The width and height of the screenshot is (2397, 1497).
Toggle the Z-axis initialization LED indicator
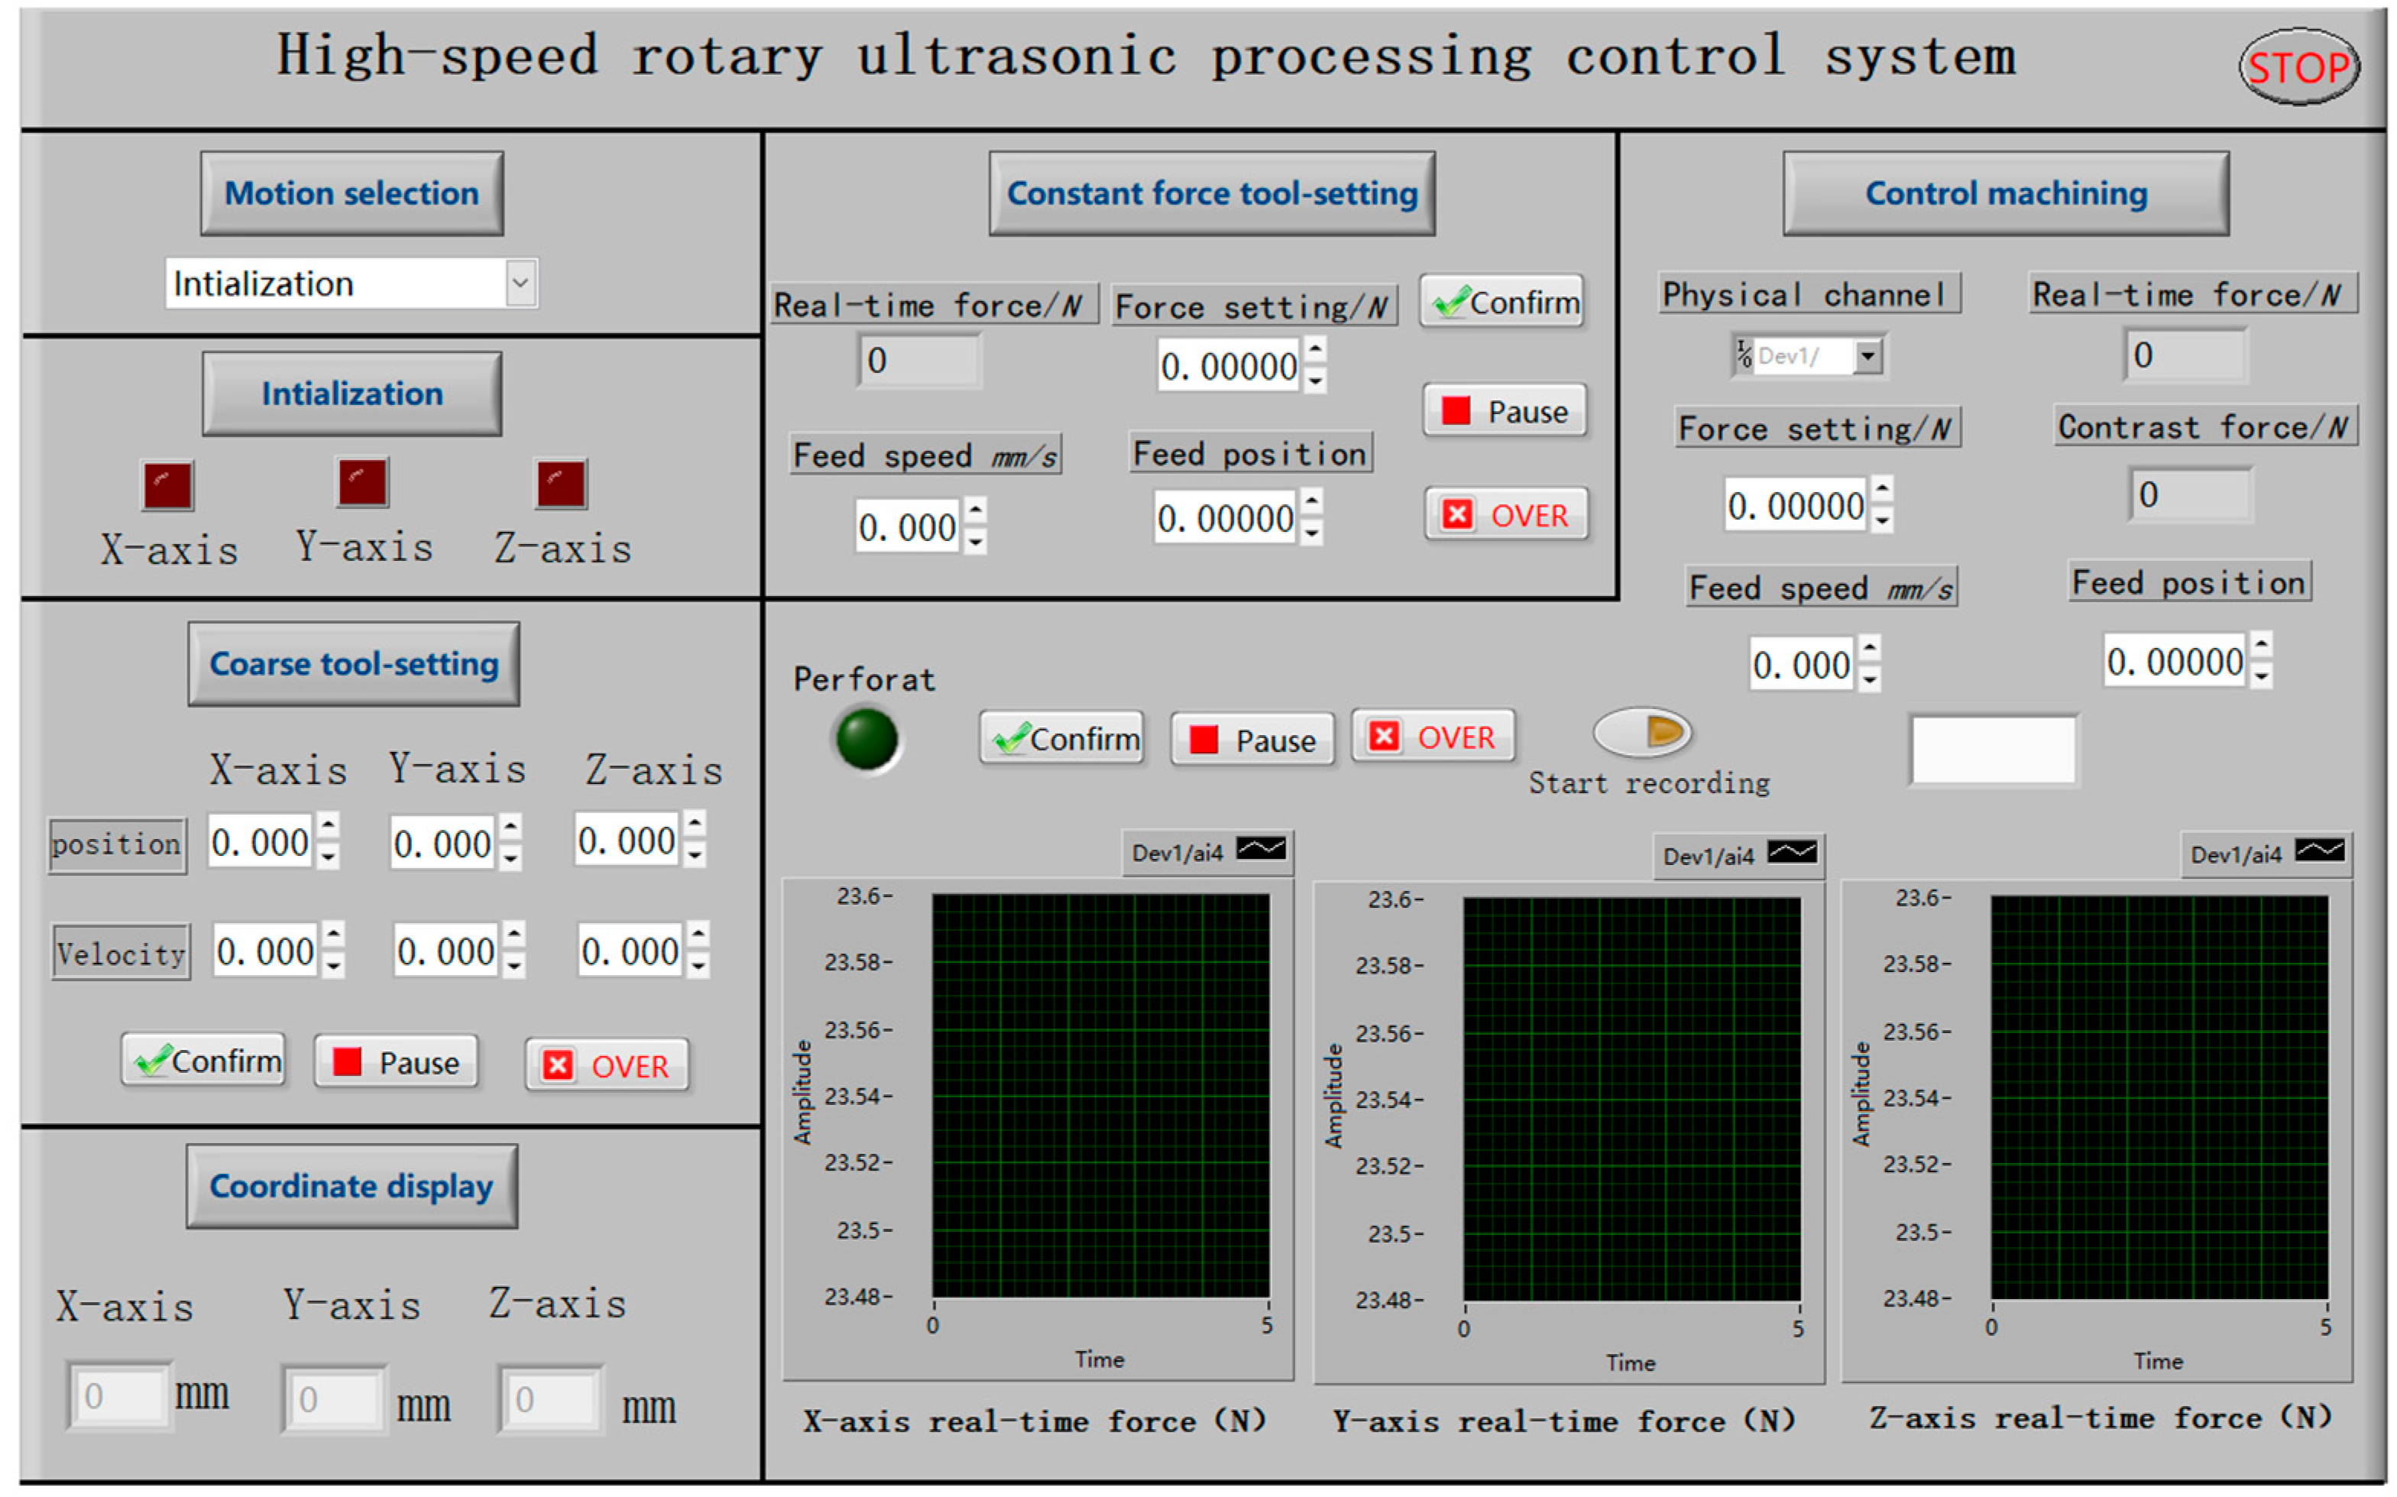[x=561, y=484]
